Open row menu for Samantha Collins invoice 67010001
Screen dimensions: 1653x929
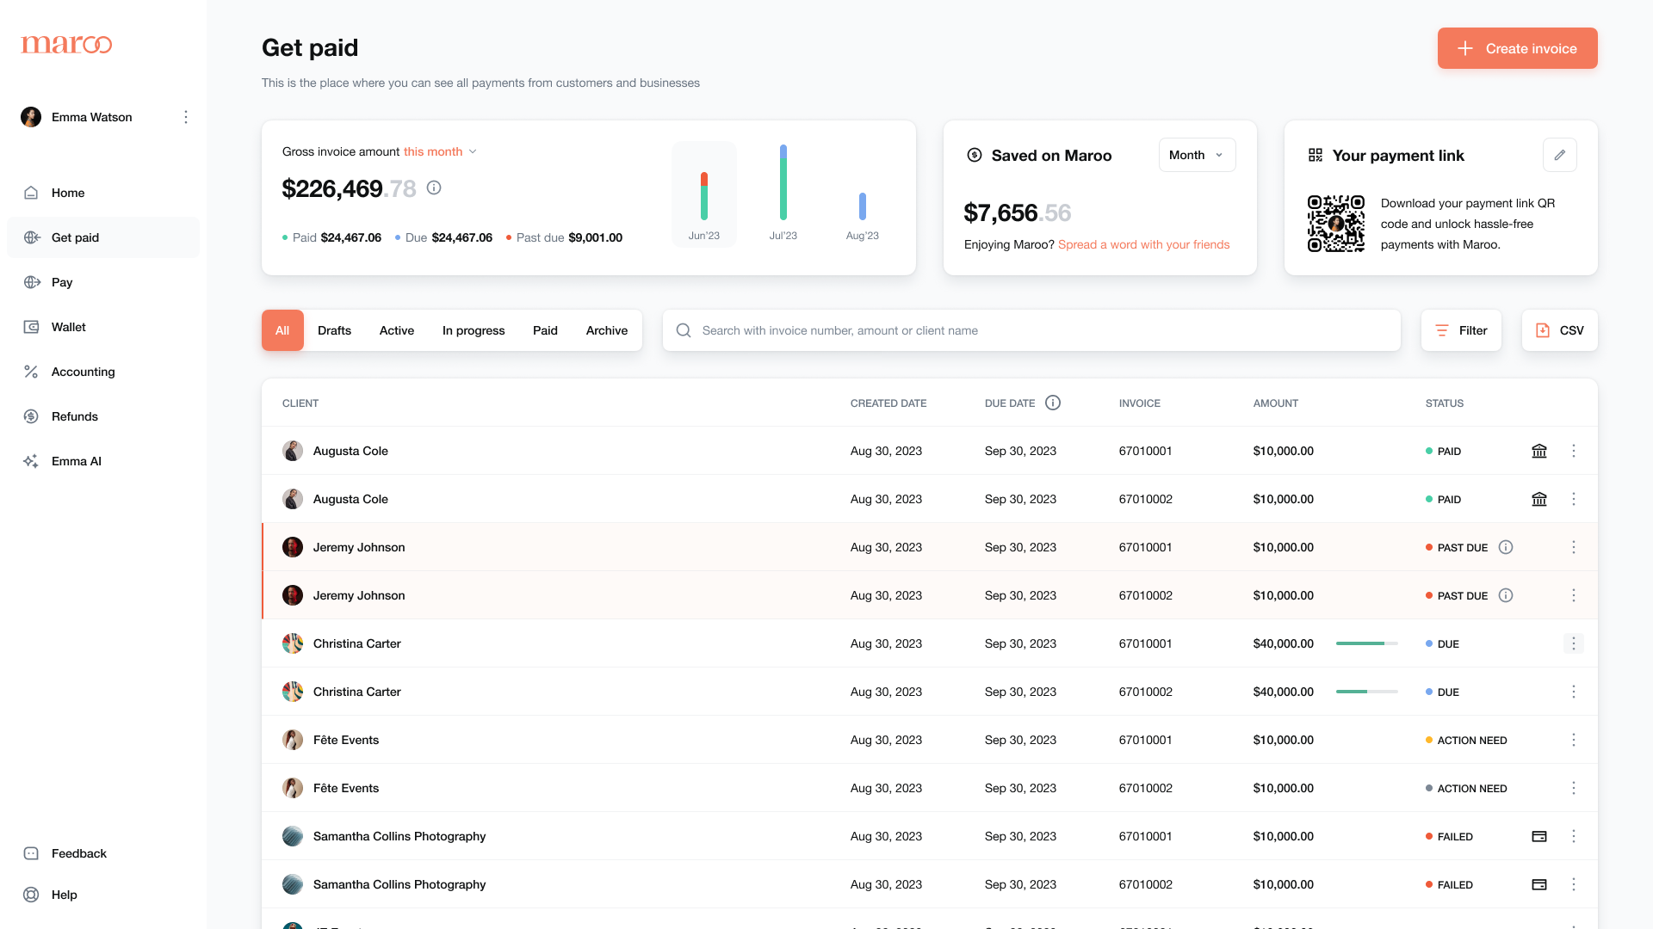(x=1574, y=836)
